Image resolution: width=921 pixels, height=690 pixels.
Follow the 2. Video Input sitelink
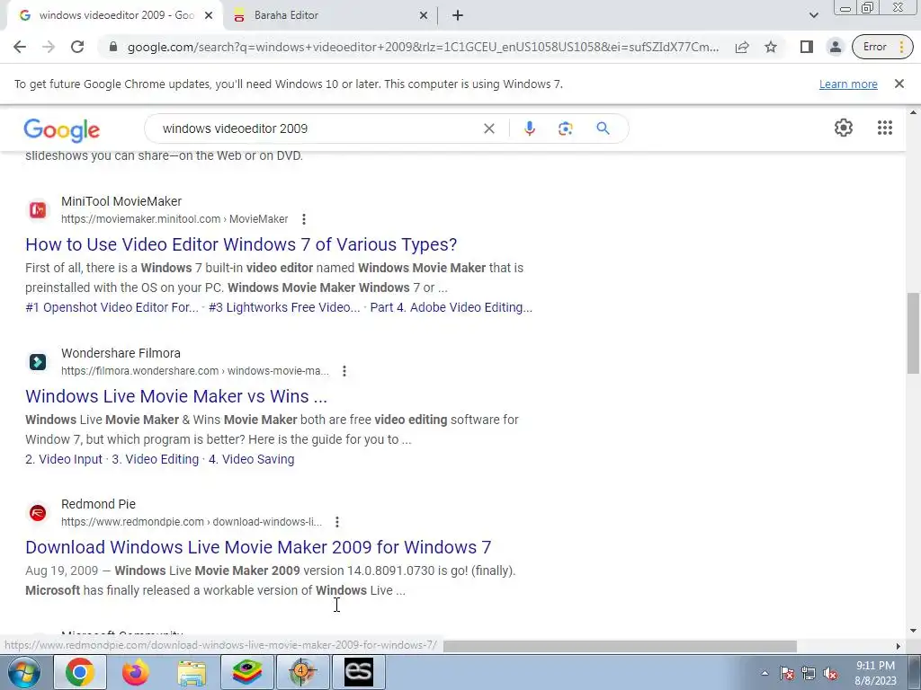pos(64,459)
